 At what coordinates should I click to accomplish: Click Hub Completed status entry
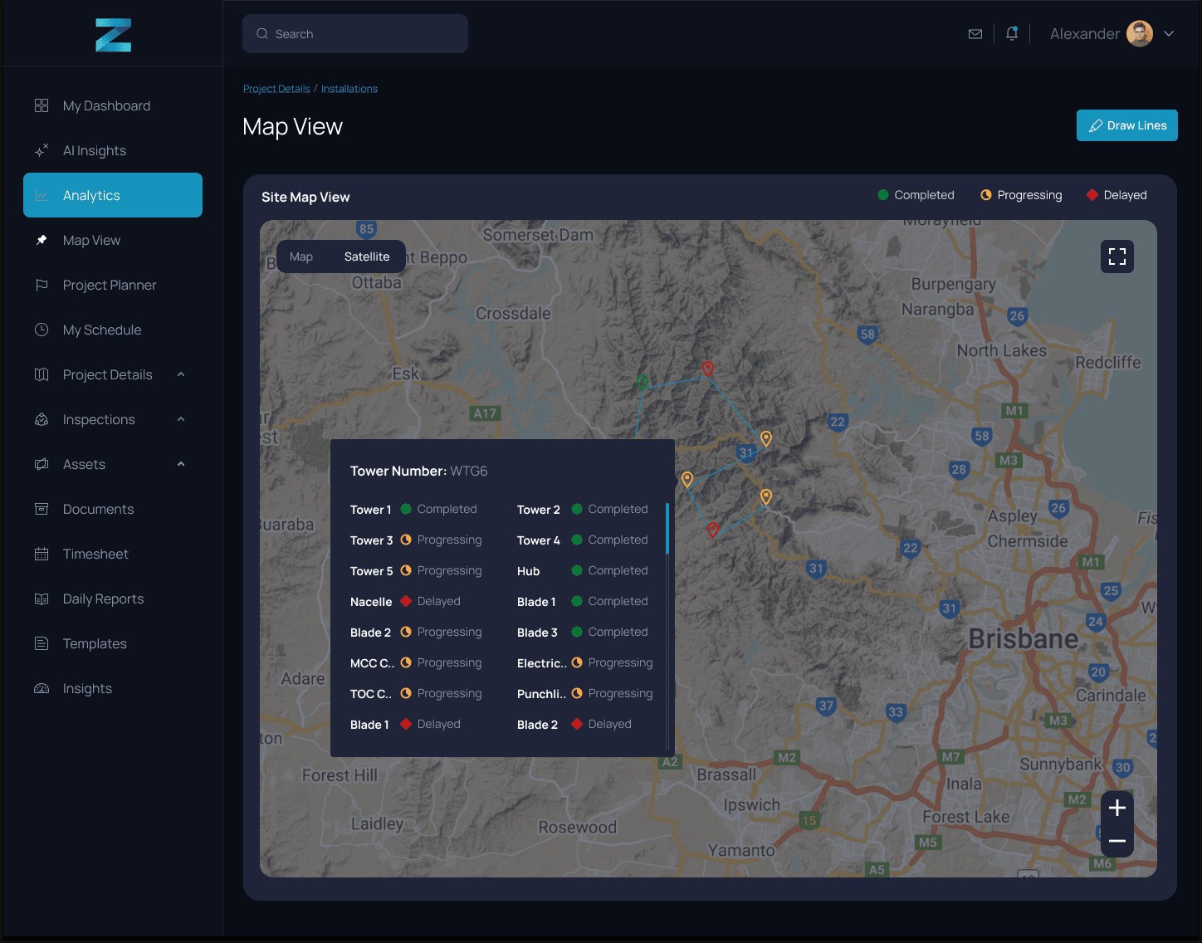(583, 571)
